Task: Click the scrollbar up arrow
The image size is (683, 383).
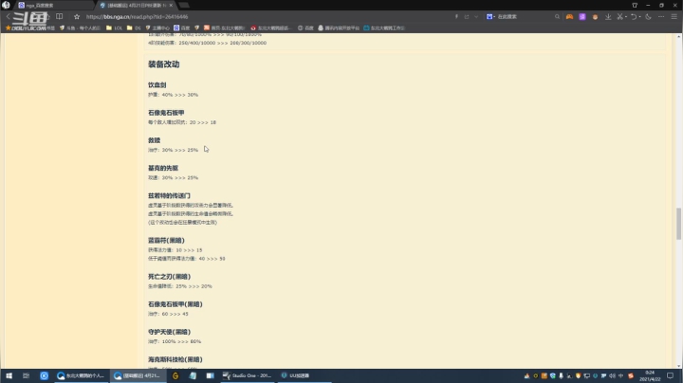Action: [678, 37]
